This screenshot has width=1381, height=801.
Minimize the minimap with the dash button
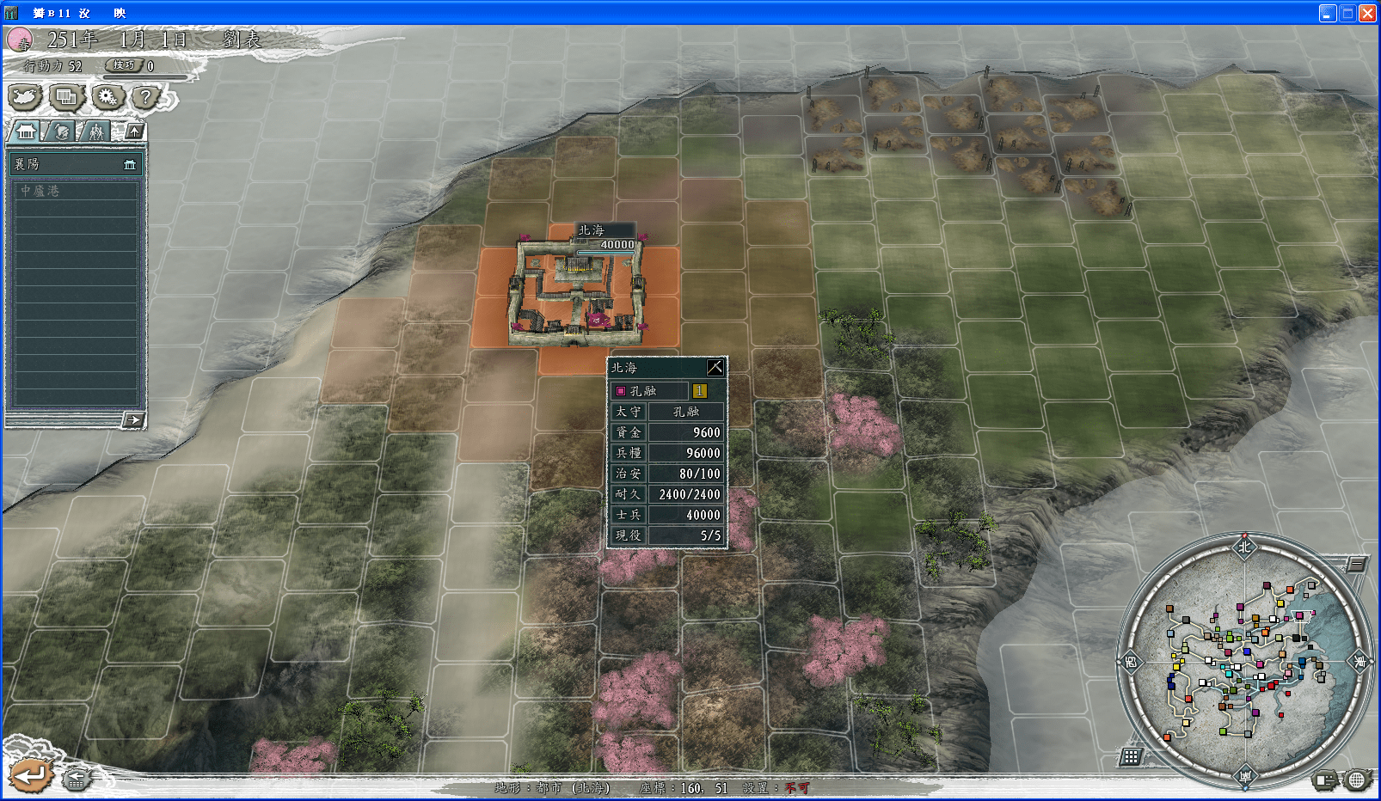coord(1356,564)
